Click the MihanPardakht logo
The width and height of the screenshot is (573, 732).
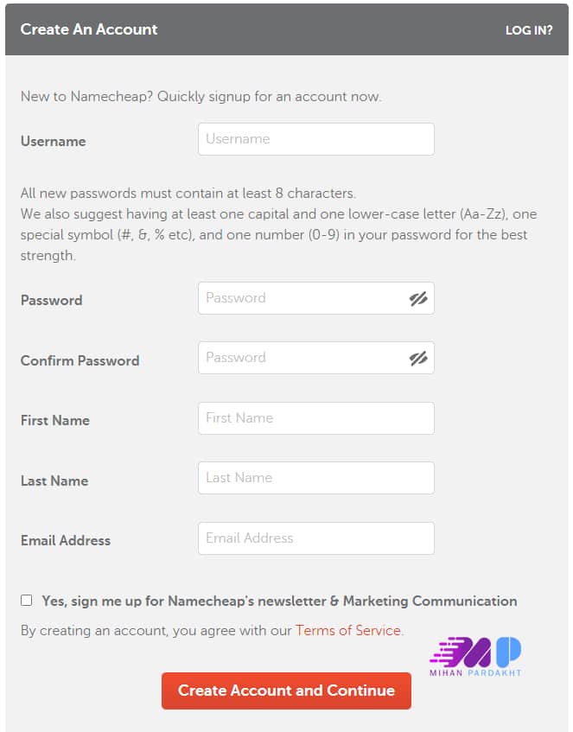click(x=477, y=652)
